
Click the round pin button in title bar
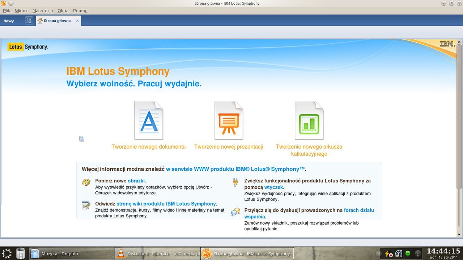tap(10, 3)
